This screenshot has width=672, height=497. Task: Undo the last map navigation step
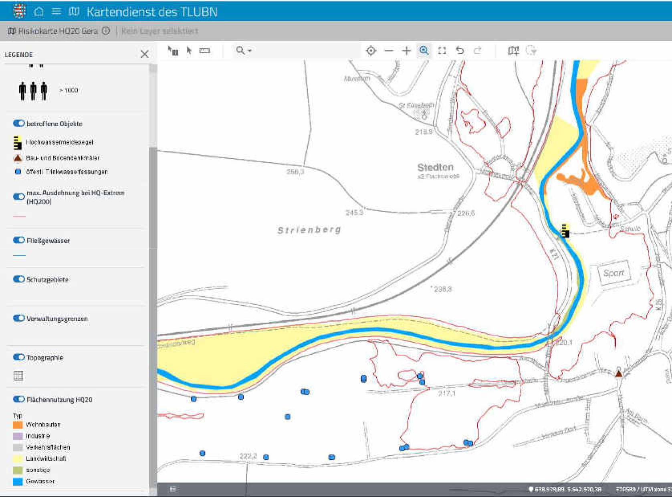(x=460, y=51)
